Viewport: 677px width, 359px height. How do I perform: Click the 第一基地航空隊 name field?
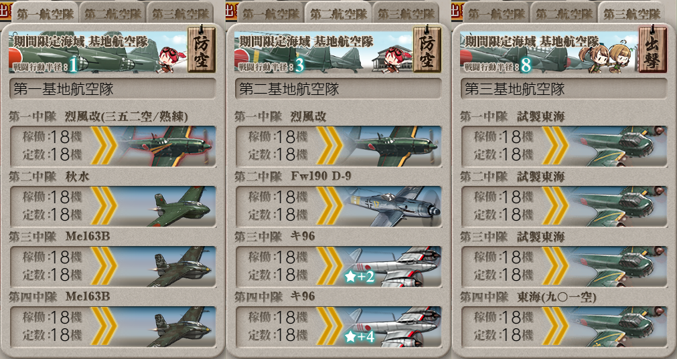(x=112, y=89)
